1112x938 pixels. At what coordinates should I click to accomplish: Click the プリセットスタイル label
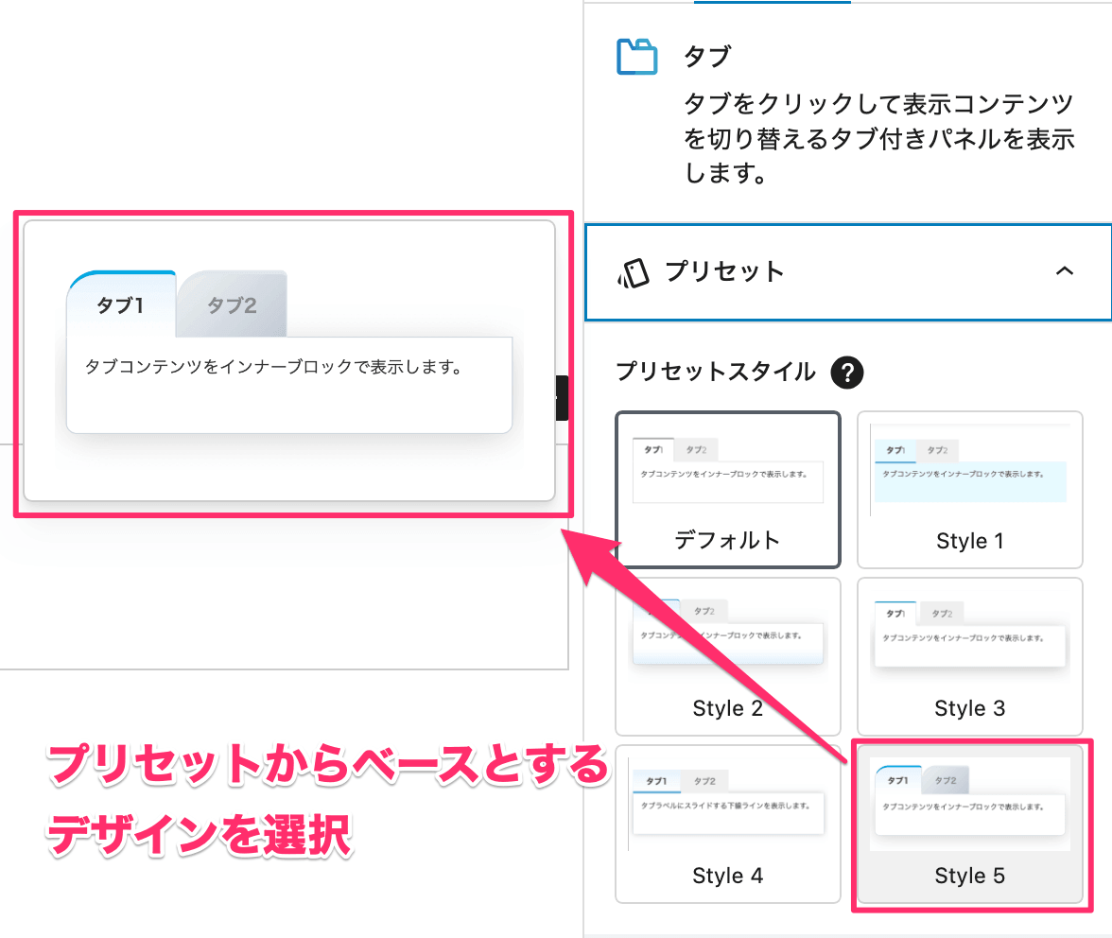tap(716, 372)
